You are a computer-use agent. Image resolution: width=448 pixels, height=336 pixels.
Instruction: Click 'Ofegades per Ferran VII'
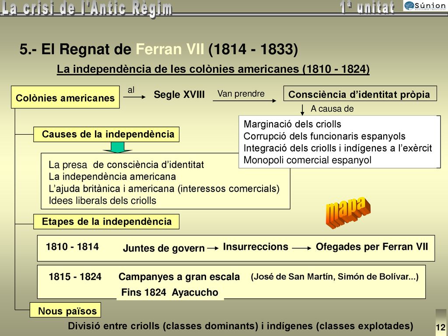372,247
